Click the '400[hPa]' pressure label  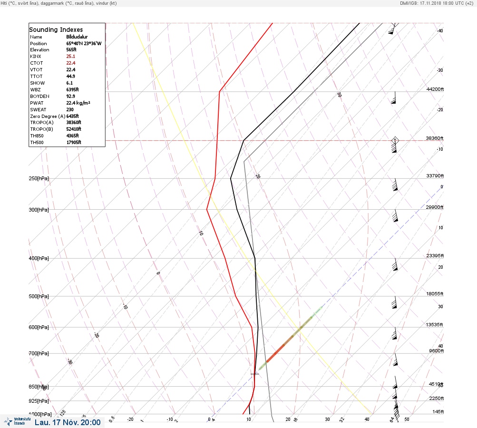[39, 258]
